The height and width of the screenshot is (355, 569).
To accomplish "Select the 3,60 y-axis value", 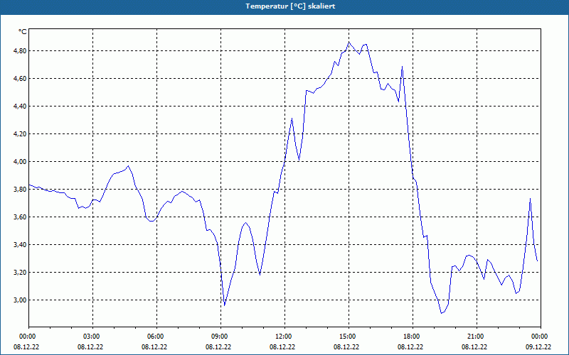I will [x=20, y=217].
